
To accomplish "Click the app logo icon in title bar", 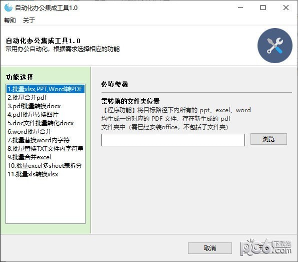I will click(8, 8).
